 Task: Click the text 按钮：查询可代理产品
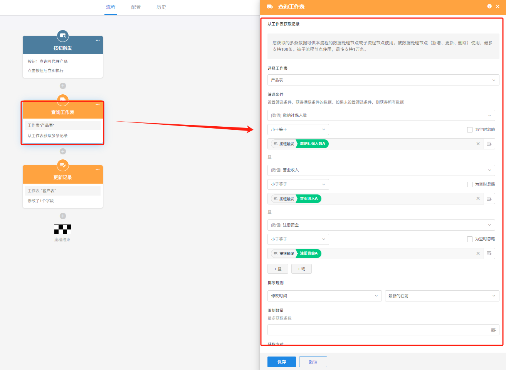tap(47, 61)
